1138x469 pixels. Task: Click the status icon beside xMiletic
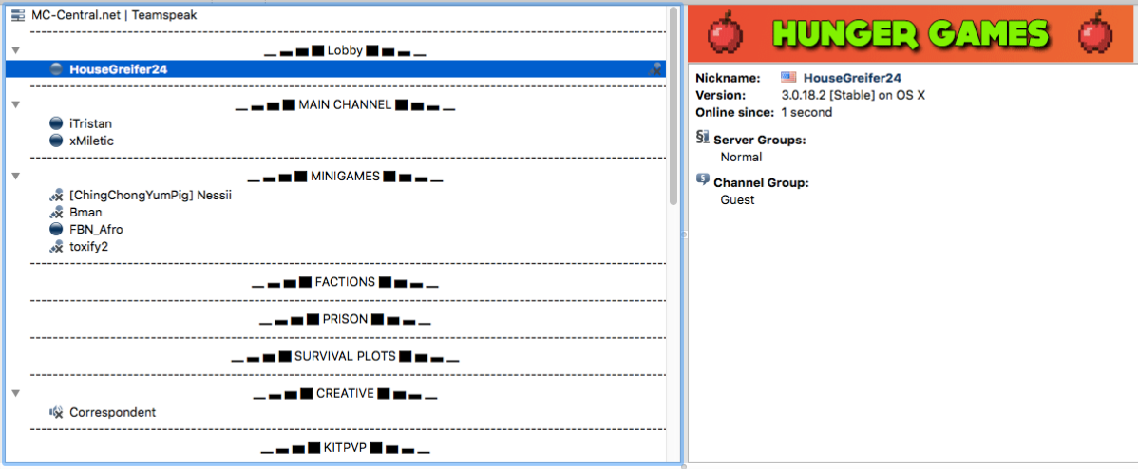tap(55, 141)
